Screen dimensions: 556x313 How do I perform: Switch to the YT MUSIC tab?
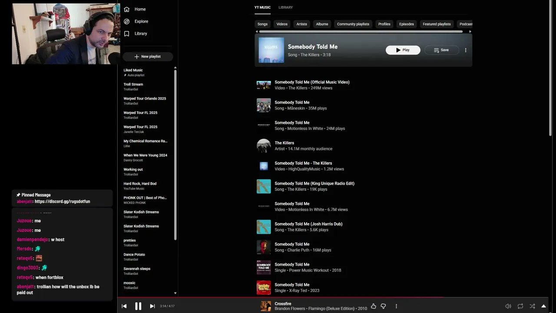pyautogui.click(x=262, y=7)
